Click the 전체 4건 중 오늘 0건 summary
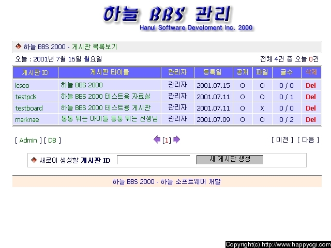Screen dimensions: 331x248 coord(289,59)
